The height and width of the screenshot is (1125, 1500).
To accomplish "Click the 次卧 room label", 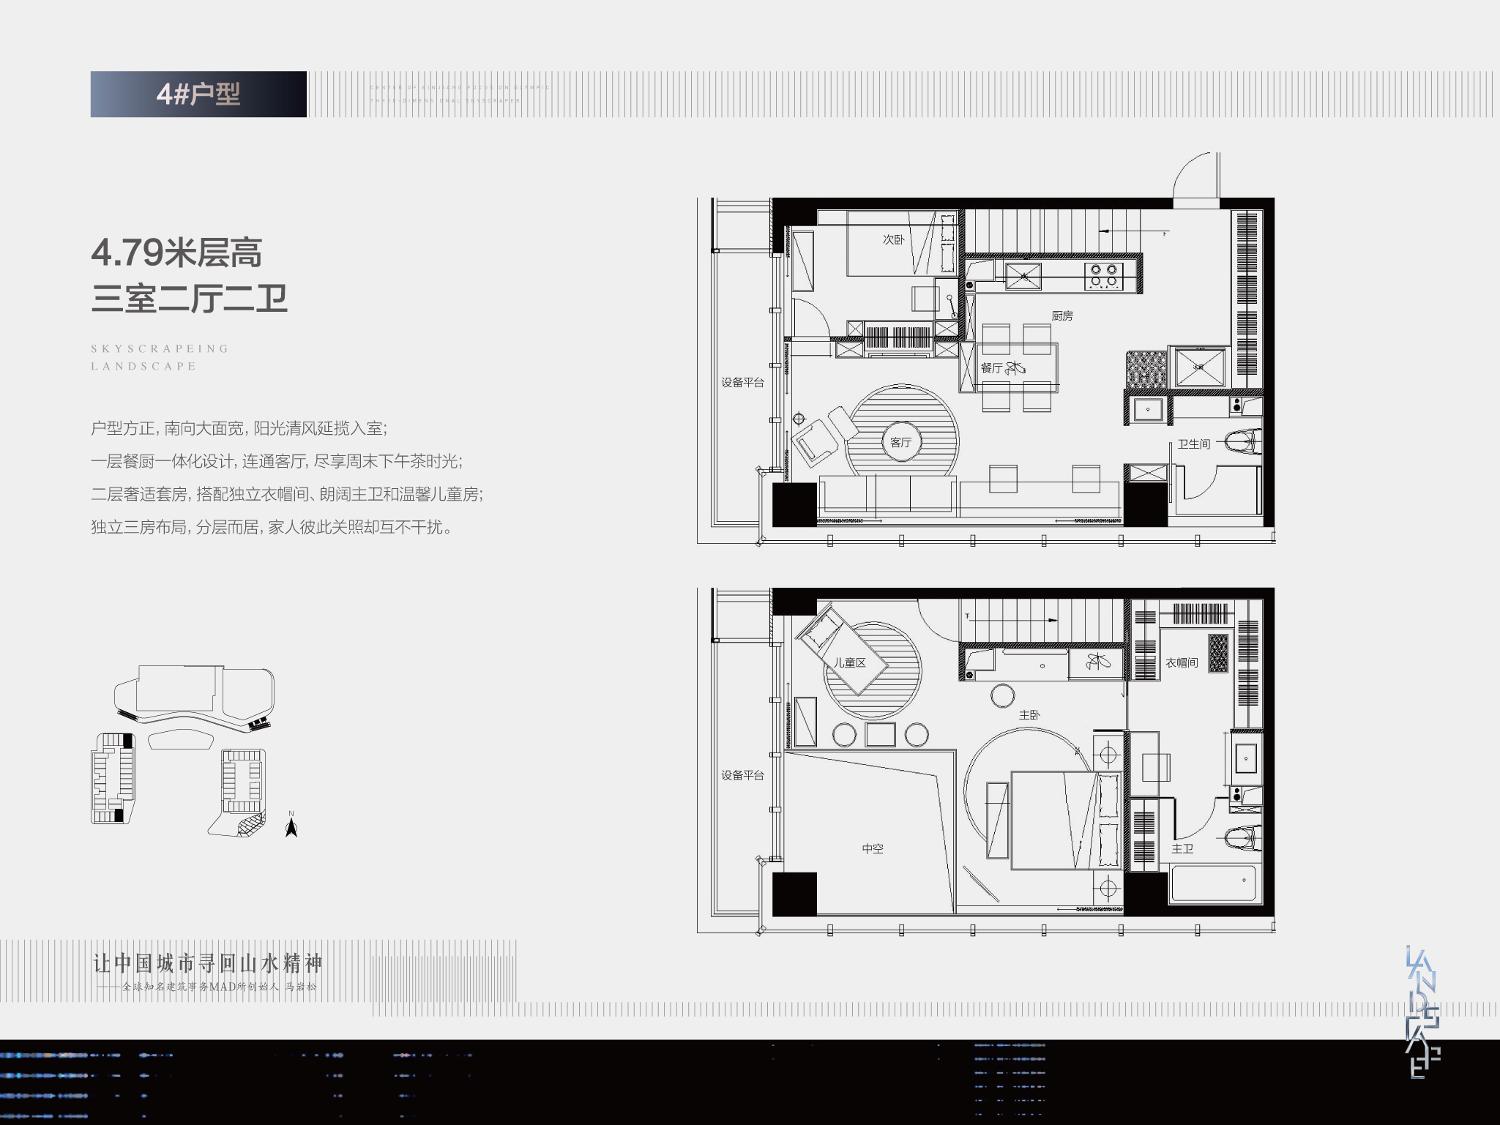I will (x=893, y=239).
